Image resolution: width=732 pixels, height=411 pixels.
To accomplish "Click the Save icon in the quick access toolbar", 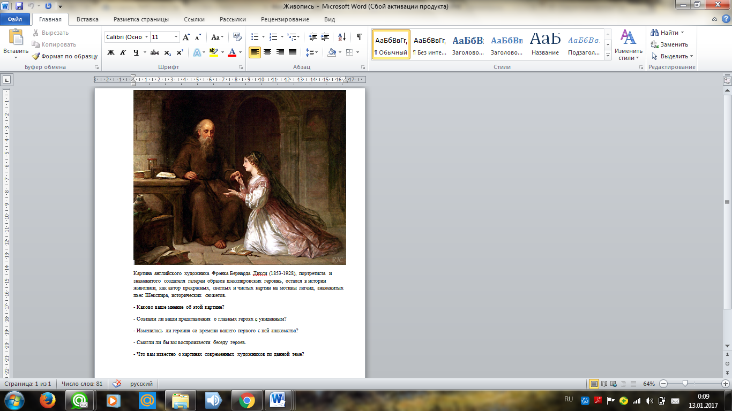I will [19, 6].
